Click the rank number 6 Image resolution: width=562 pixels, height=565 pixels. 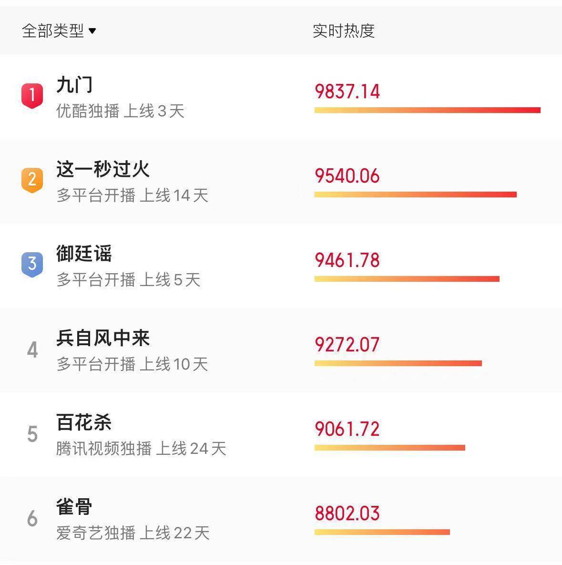pyautogui.click(x=32, y=518)
